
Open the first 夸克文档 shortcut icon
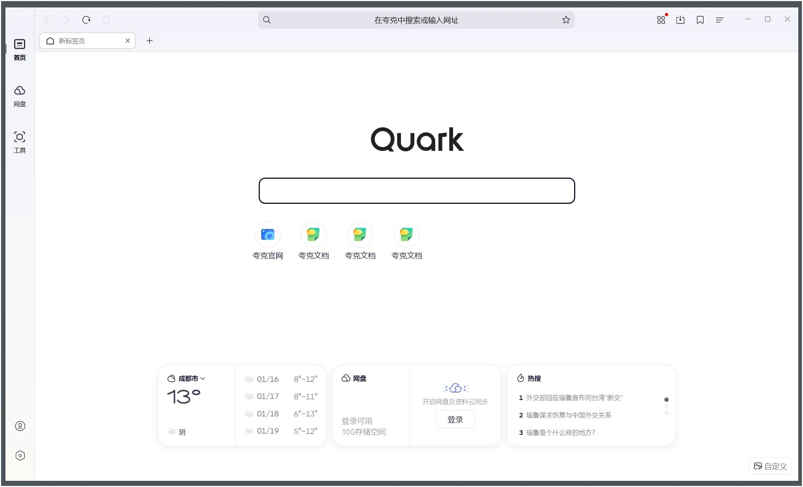(314, 234)
